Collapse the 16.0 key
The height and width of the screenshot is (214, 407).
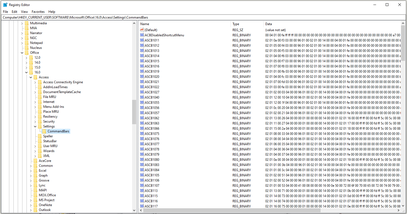[x=27, y=72]
